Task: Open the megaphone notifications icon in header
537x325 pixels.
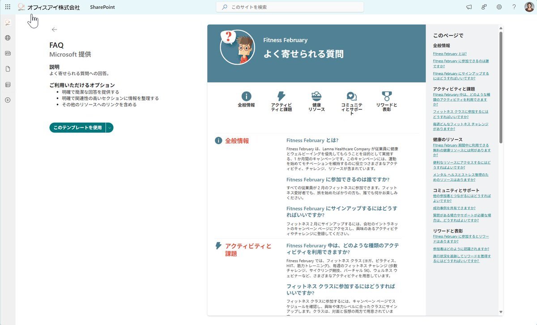Action: point(469,7)
